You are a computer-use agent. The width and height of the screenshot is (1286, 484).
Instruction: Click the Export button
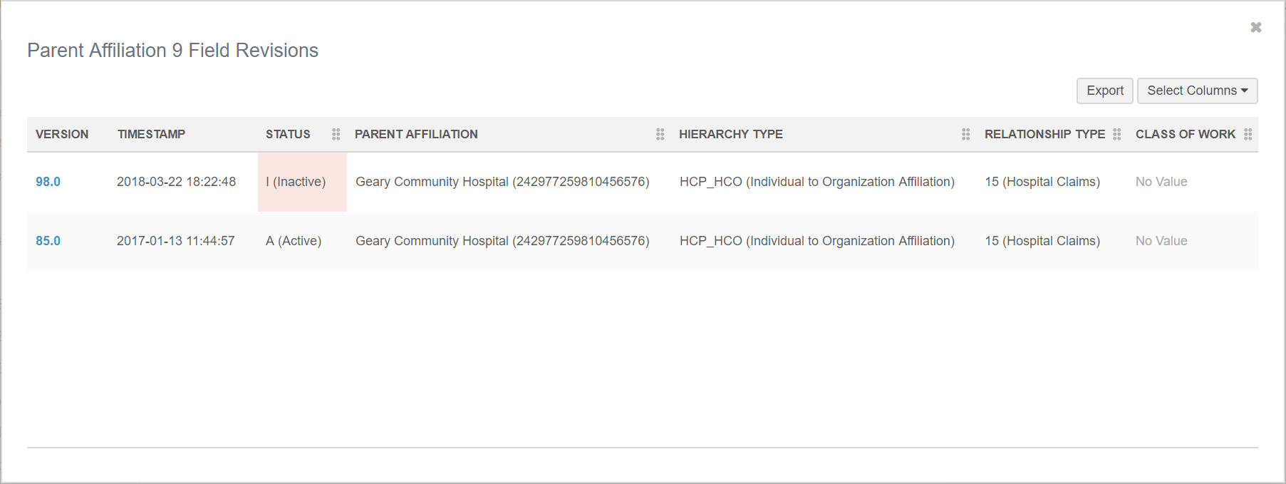click(x=1104, y=91)
